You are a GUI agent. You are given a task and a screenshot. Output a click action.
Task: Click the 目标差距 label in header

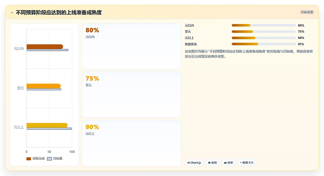pyautogui.click(x=307, y=12)
